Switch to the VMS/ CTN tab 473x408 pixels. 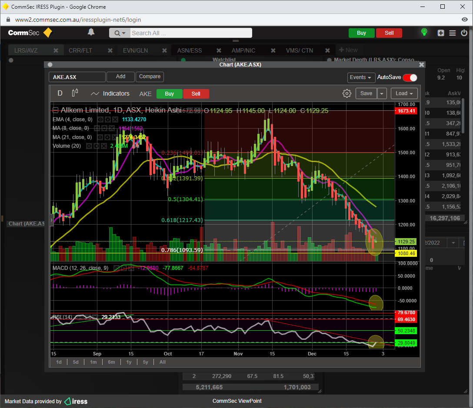300,50
